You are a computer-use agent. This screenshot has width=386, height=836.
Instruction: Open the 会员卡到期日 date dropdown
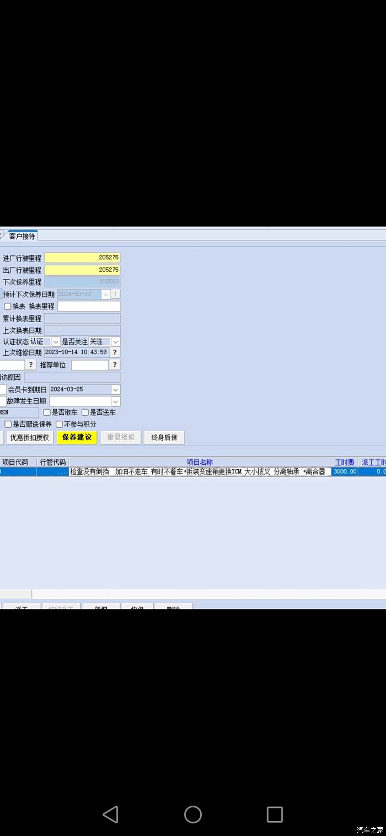click(x=115, y=390)
